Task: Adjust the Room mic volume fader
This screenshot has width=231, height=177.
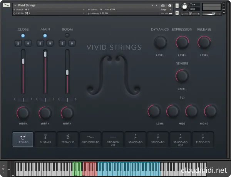Action: coord(67,73)
